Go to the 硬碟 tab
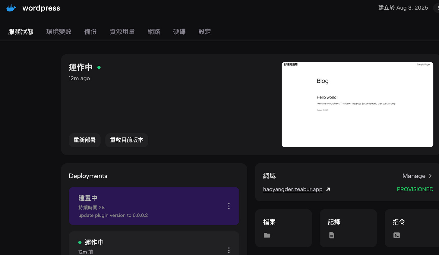The image size is (439, 255). (179, 32)
